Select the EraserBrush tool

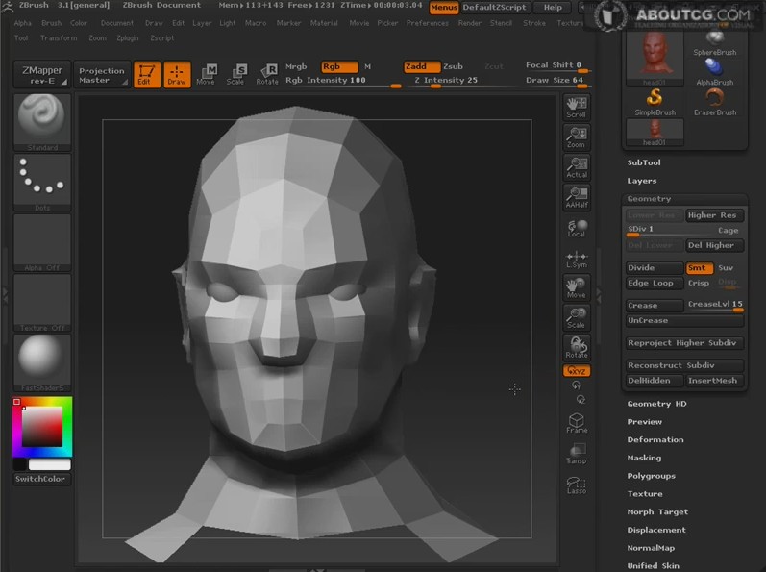[715, 103]
